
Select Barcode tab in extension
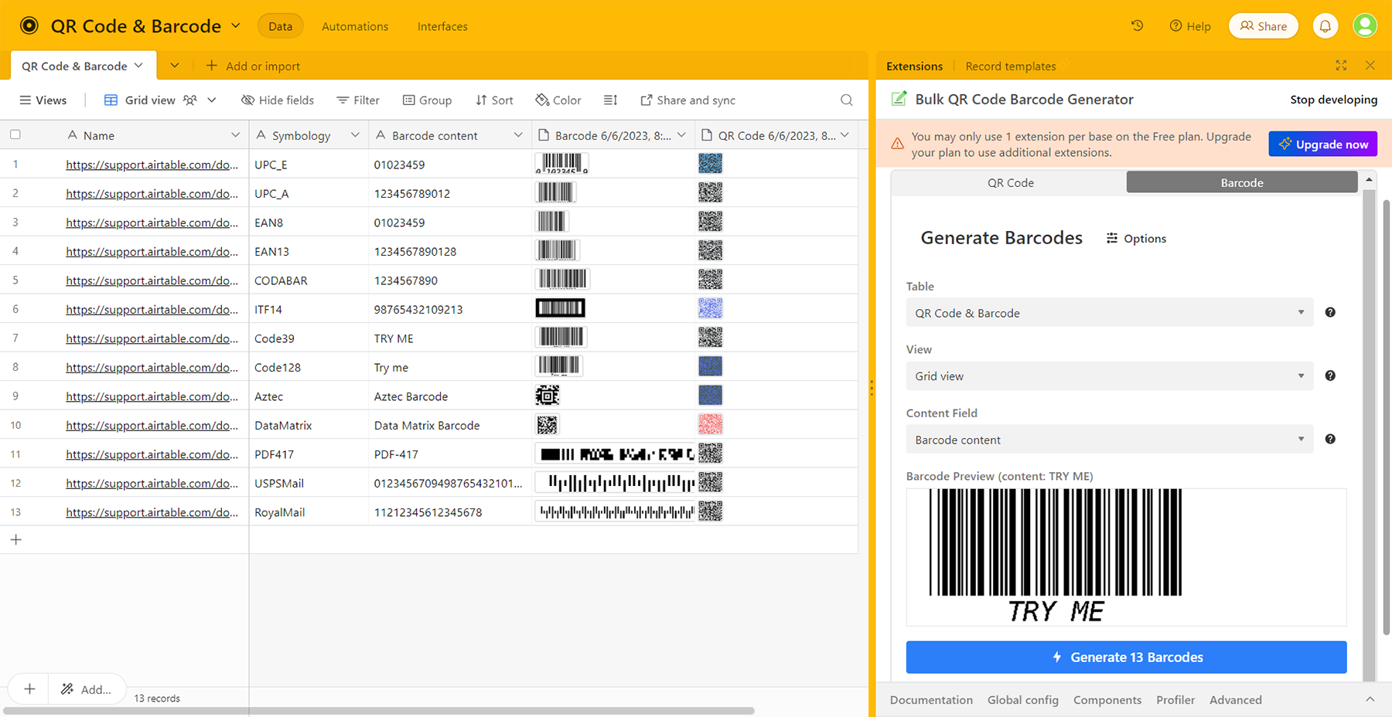pyautogui.click(x=1242, y=182)
